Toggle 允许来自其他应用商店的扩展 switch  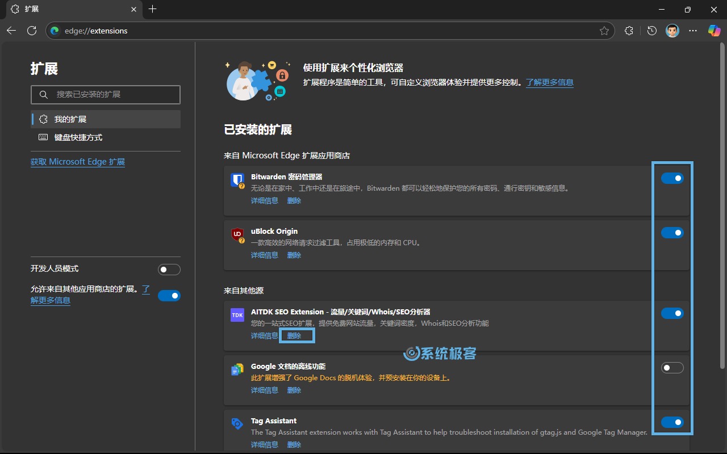click(x=169, y=295)
